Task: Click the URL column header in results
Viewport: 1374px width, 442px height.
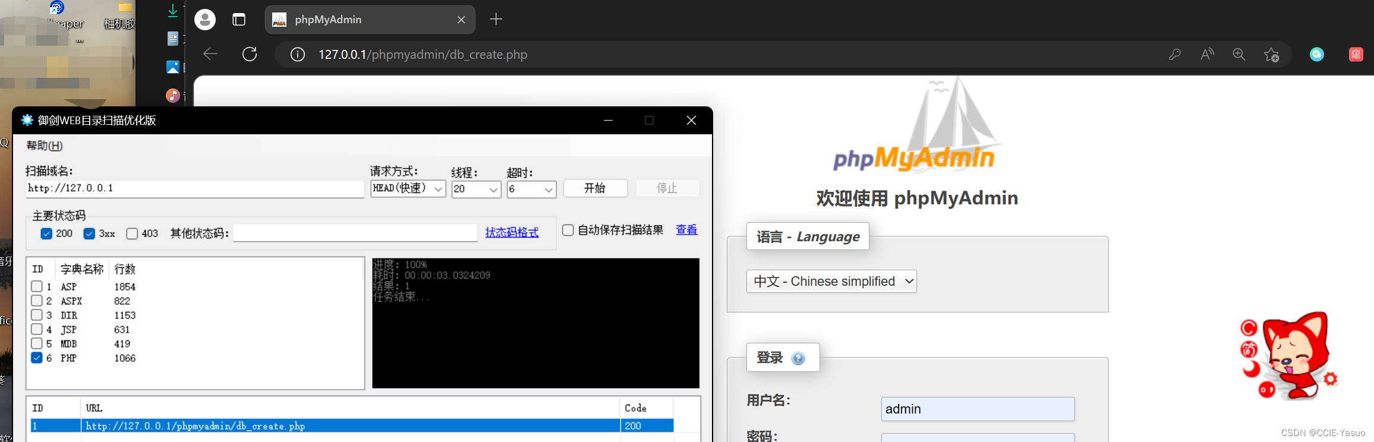Action: pyautogui.click(x=350, y=408)
